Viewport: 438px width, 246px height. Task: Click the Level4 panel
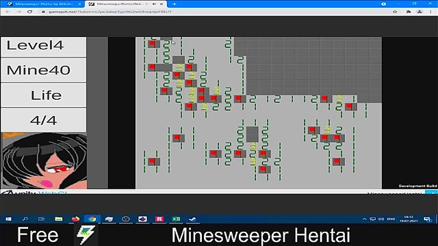coord(44,46)
